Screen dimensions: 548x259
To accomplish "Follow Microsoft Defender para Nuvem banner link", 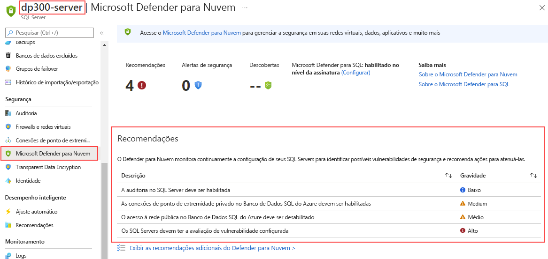I will pos(201,33).
